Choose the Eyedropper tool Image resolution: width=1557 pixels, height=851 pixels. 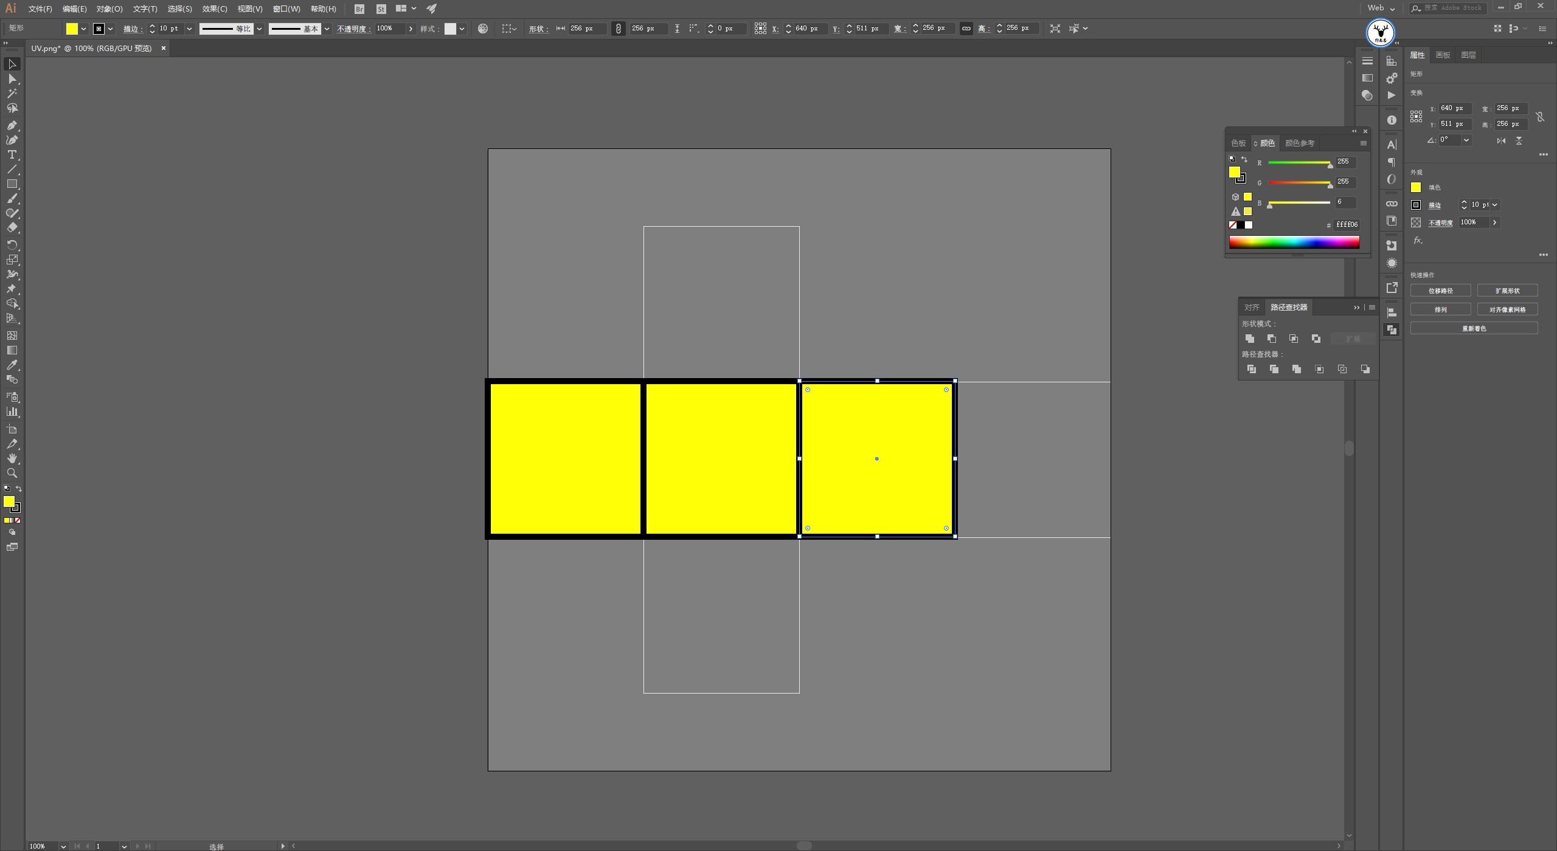coord(12,365)
